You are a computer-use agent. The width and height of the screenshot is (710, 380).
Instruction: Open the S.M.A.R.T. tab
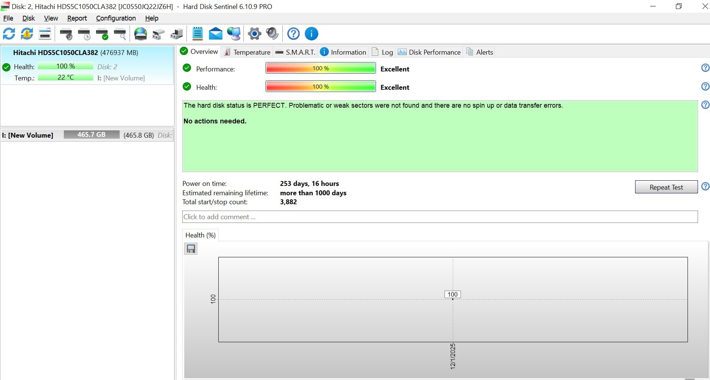pos(296,52)
